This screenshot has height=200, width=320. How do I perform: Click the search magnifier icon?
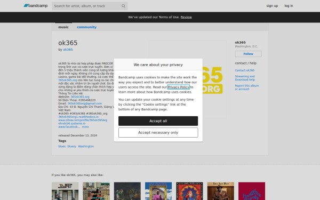pos(123,6)
